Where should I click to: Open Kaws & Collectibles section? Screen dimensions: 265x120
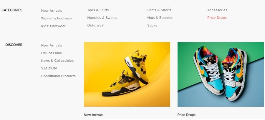pyautogui.click(x=57, y=61)
